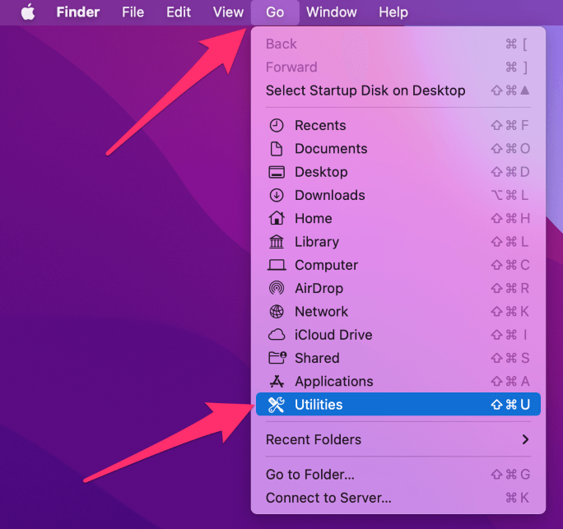Click the Network globe icon

tap(277, 312)
